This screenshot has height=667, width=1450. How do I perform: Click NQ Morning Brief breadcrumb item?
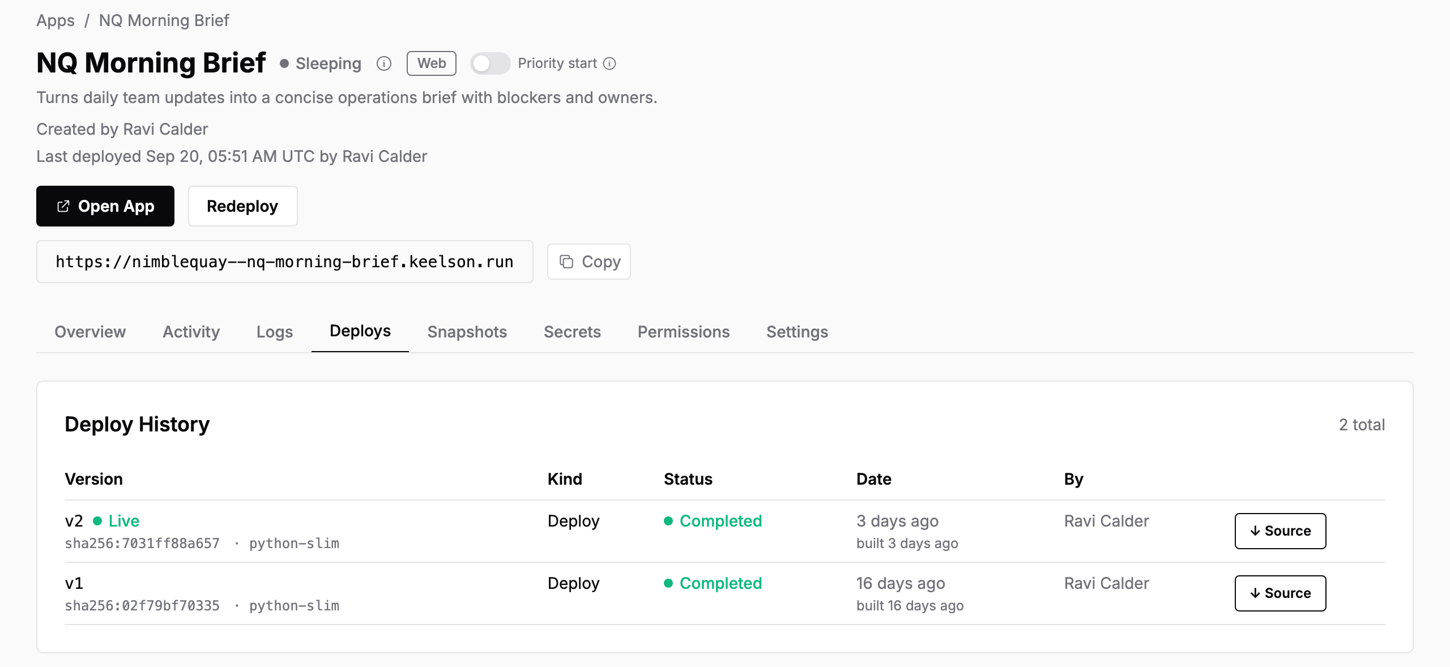pos(164,20)
